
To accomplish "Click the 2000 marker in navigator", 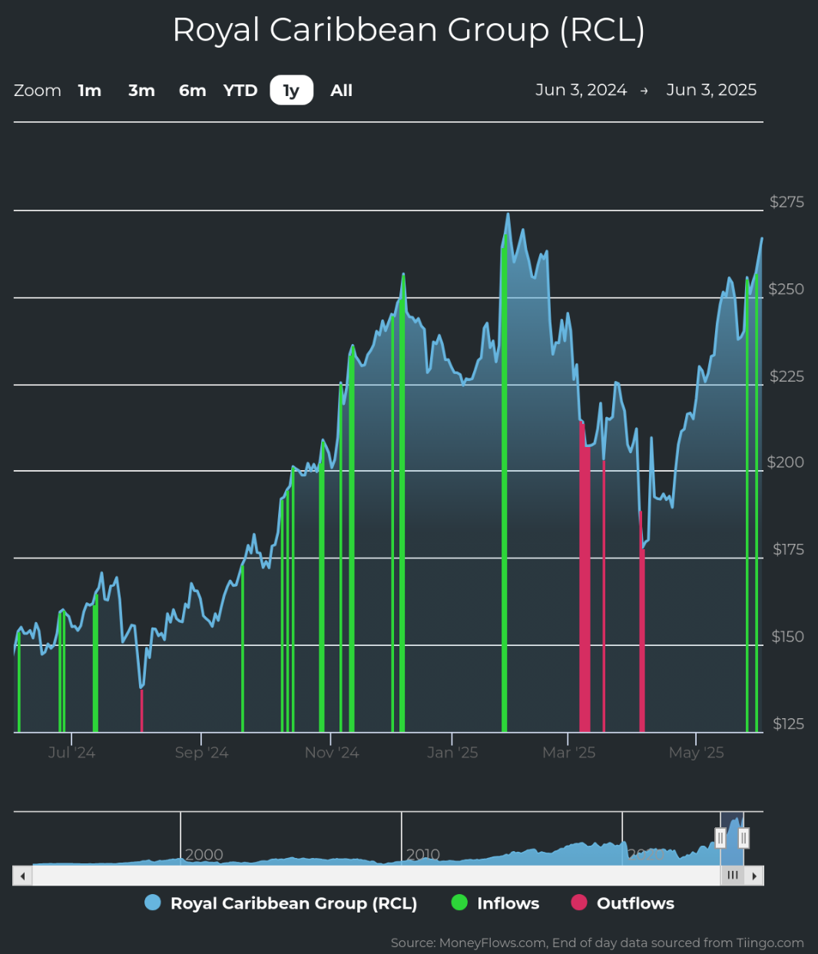I will [x=204, y=854].
